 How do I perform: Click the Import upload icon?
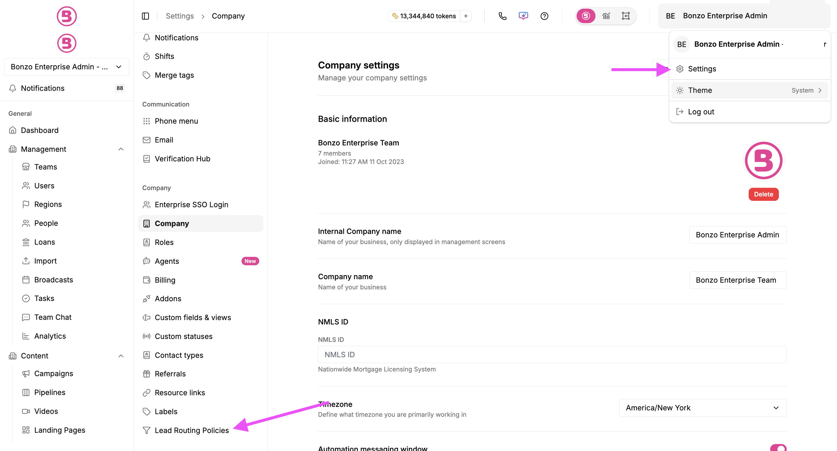tap(26, 261)
